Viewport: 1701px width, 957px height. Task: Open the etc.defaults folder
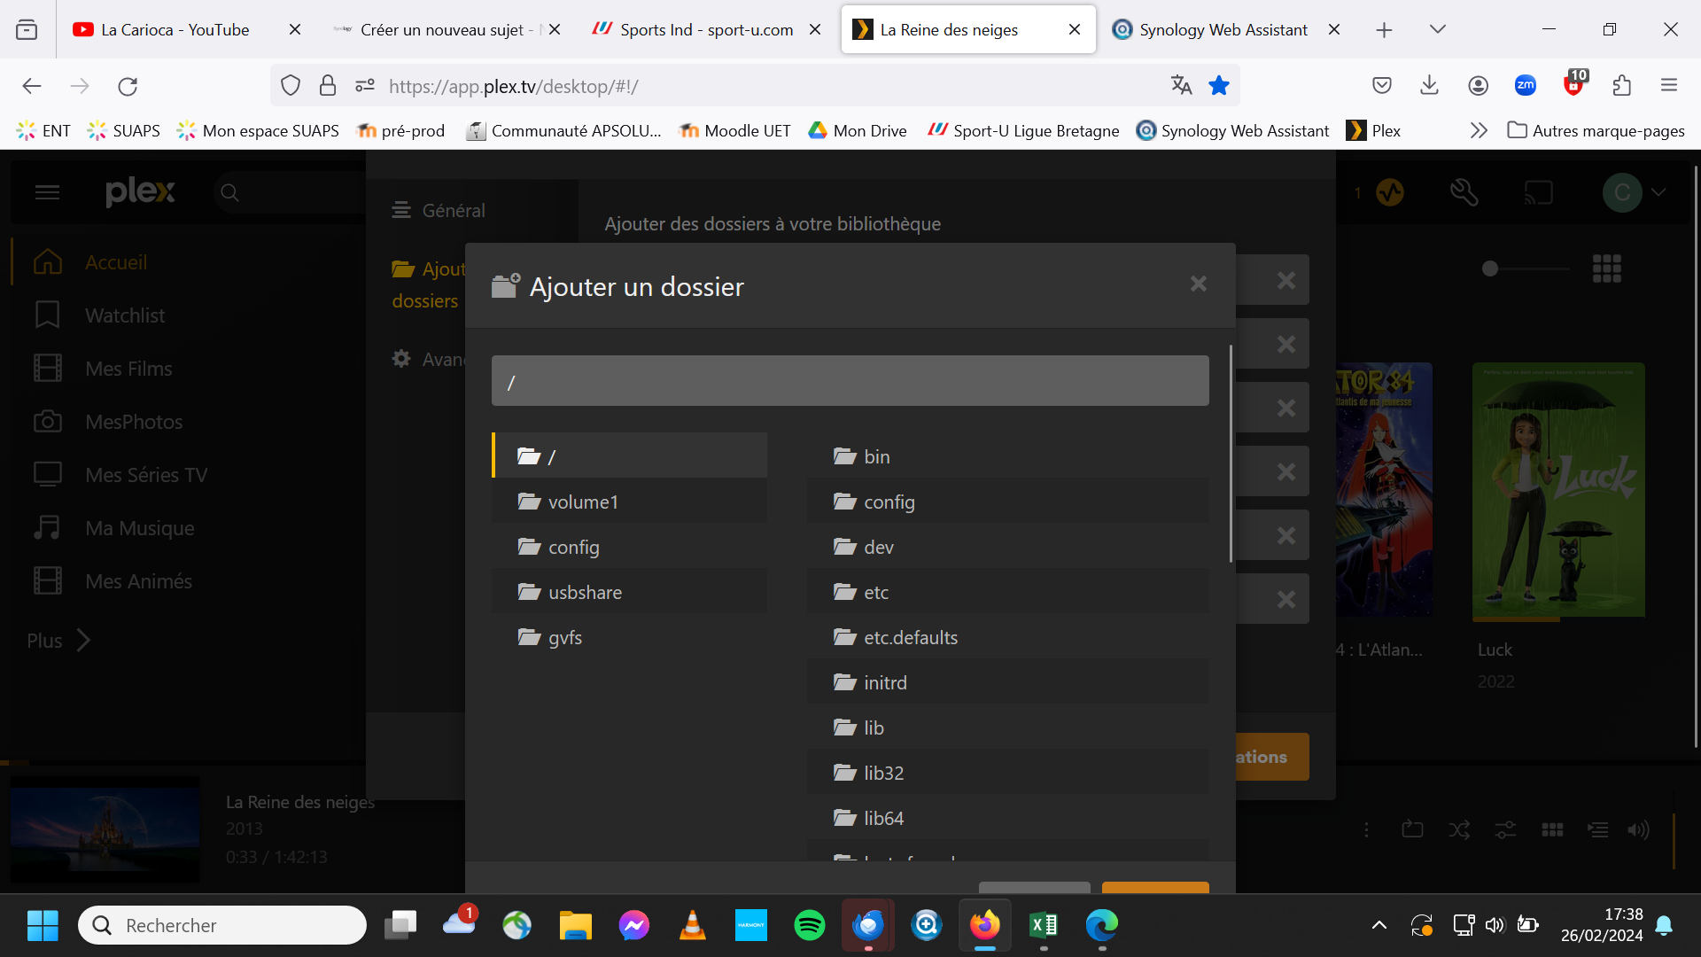tap(1007, 637)
